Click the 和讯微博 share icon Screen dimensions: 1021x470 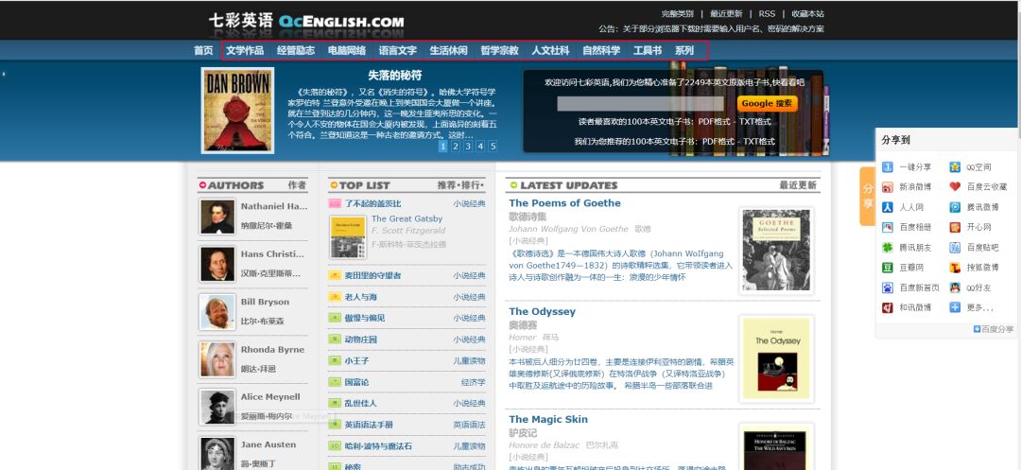coord(887,307)
